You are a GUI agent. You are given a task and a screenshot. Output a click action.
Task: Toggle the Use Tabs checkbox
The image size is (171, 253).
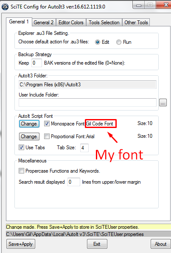click(x=21, y=147)
